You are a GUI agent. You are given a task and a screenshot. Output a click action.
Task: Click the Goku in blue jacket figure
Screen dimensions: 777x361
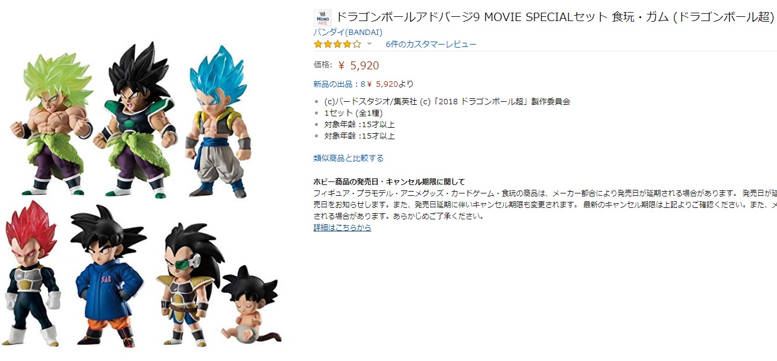point(107,275)
